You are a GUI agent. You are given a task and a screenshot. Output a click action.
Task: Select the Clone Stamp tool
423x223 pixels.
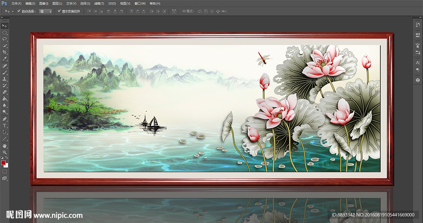click(5, 79)
